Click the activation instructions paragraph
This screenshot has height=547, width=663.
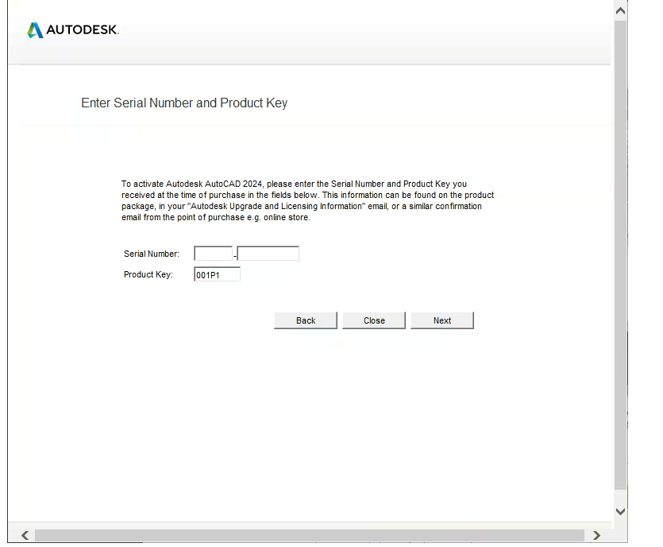click(307, 200)
